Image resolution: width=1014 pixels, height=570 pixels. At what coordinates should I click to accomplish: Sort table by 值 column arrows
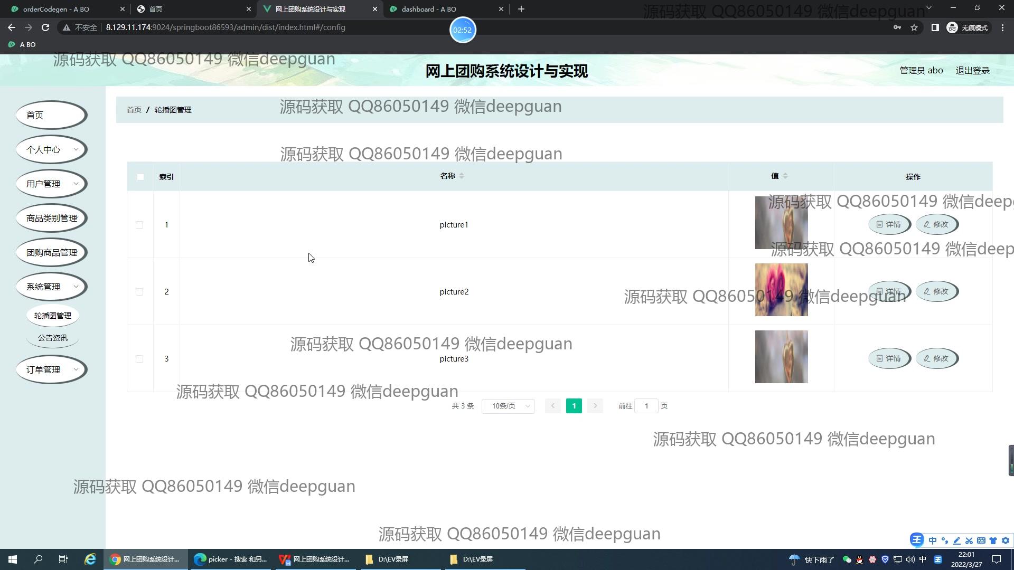click(785, 176)
